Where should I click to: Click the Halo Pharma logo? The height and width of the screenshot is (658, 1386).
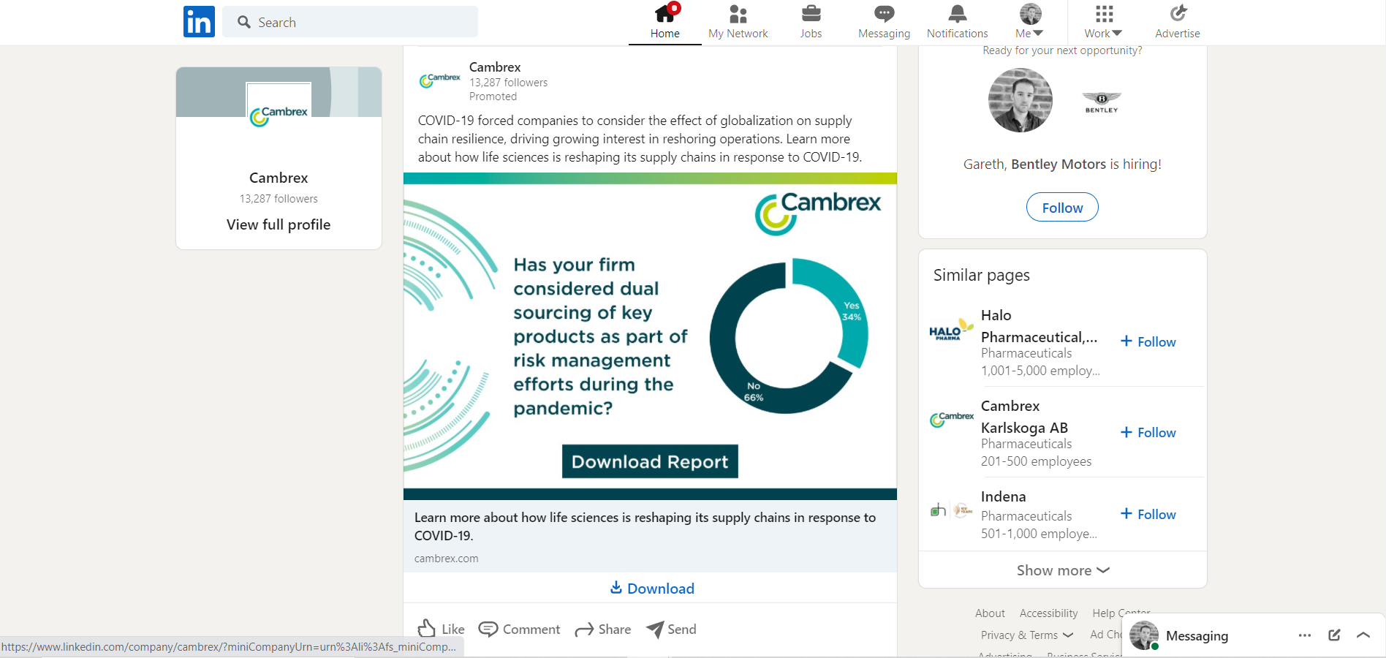point(951,331)
